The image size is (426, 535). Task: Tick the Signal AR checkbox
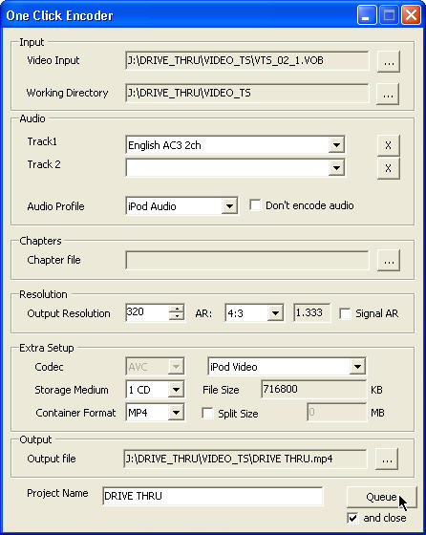pyautogui.click(x=345, y=313)
